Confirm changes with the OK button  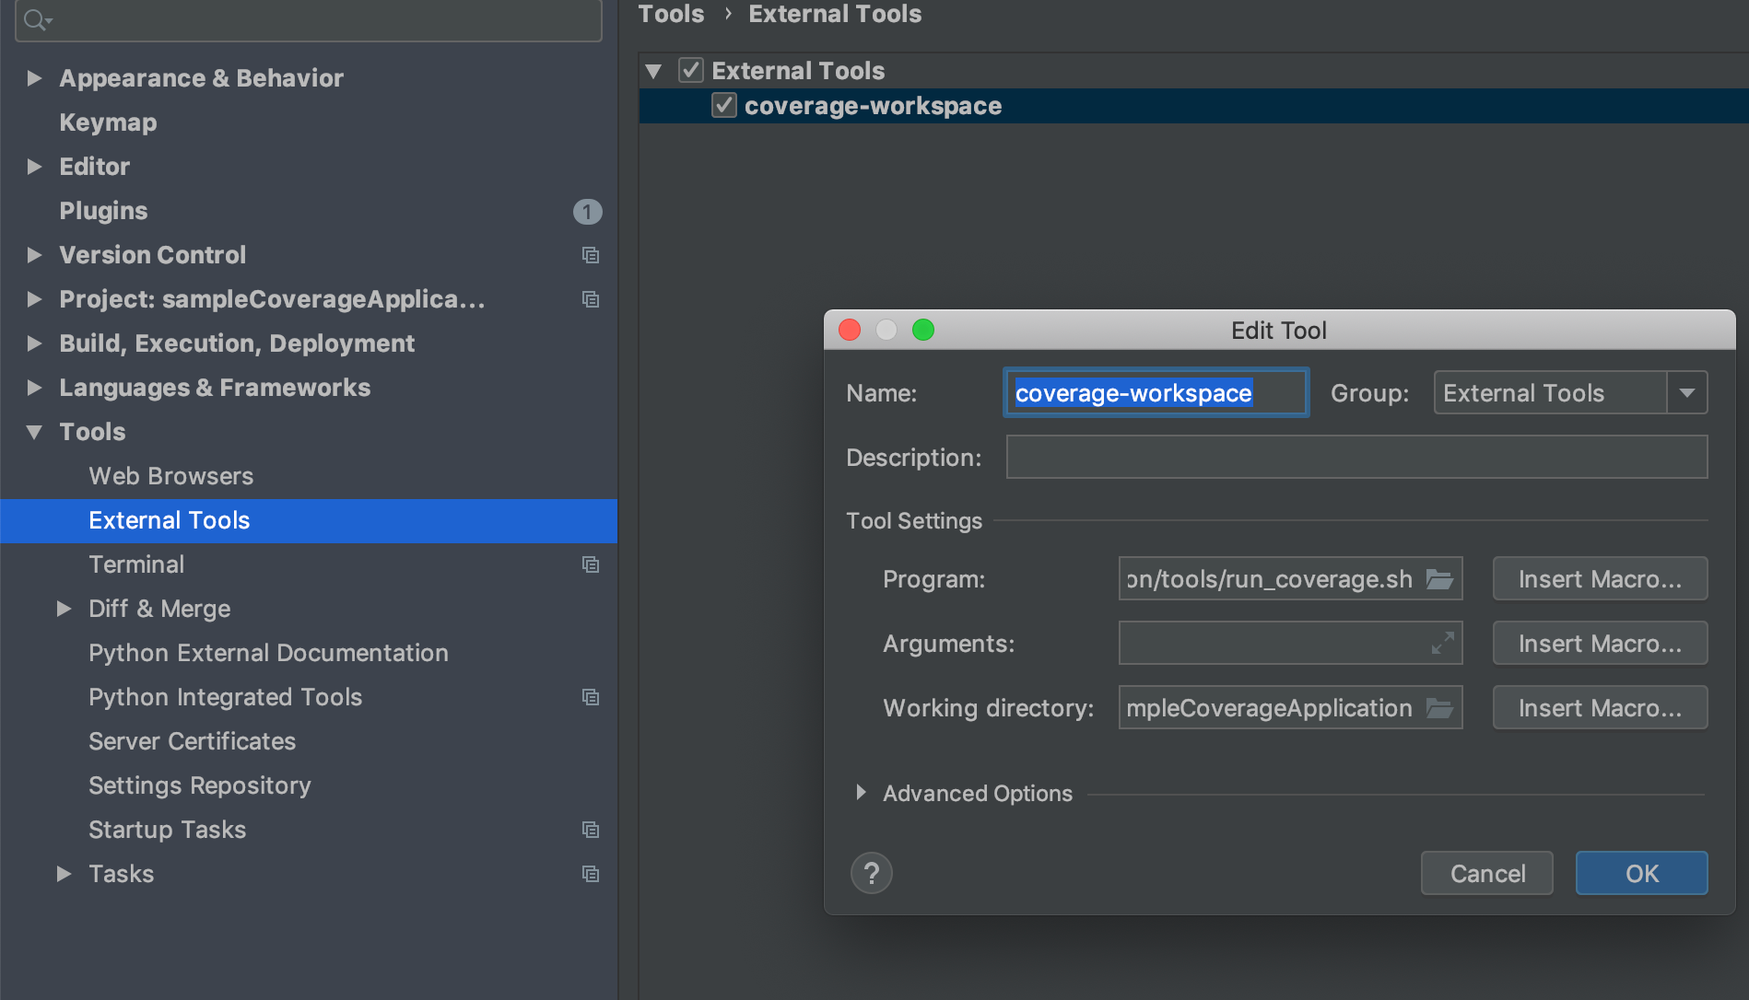coord(1640,873)
